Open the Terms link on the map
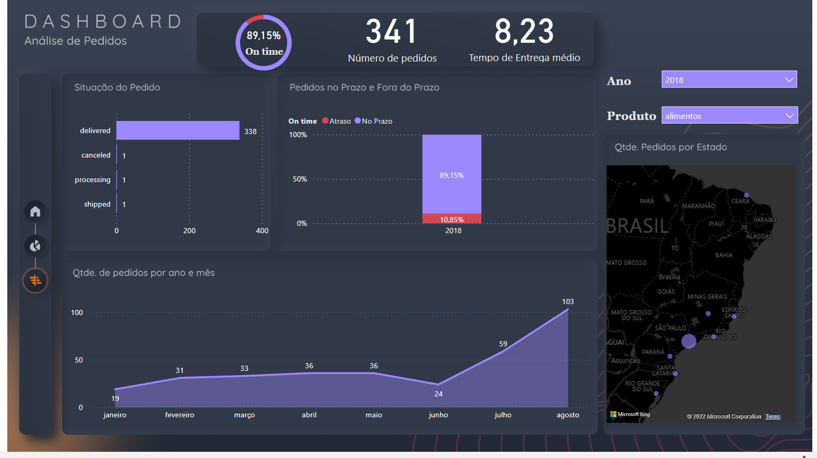Screen dimensions: 817x458 [772, 416]
